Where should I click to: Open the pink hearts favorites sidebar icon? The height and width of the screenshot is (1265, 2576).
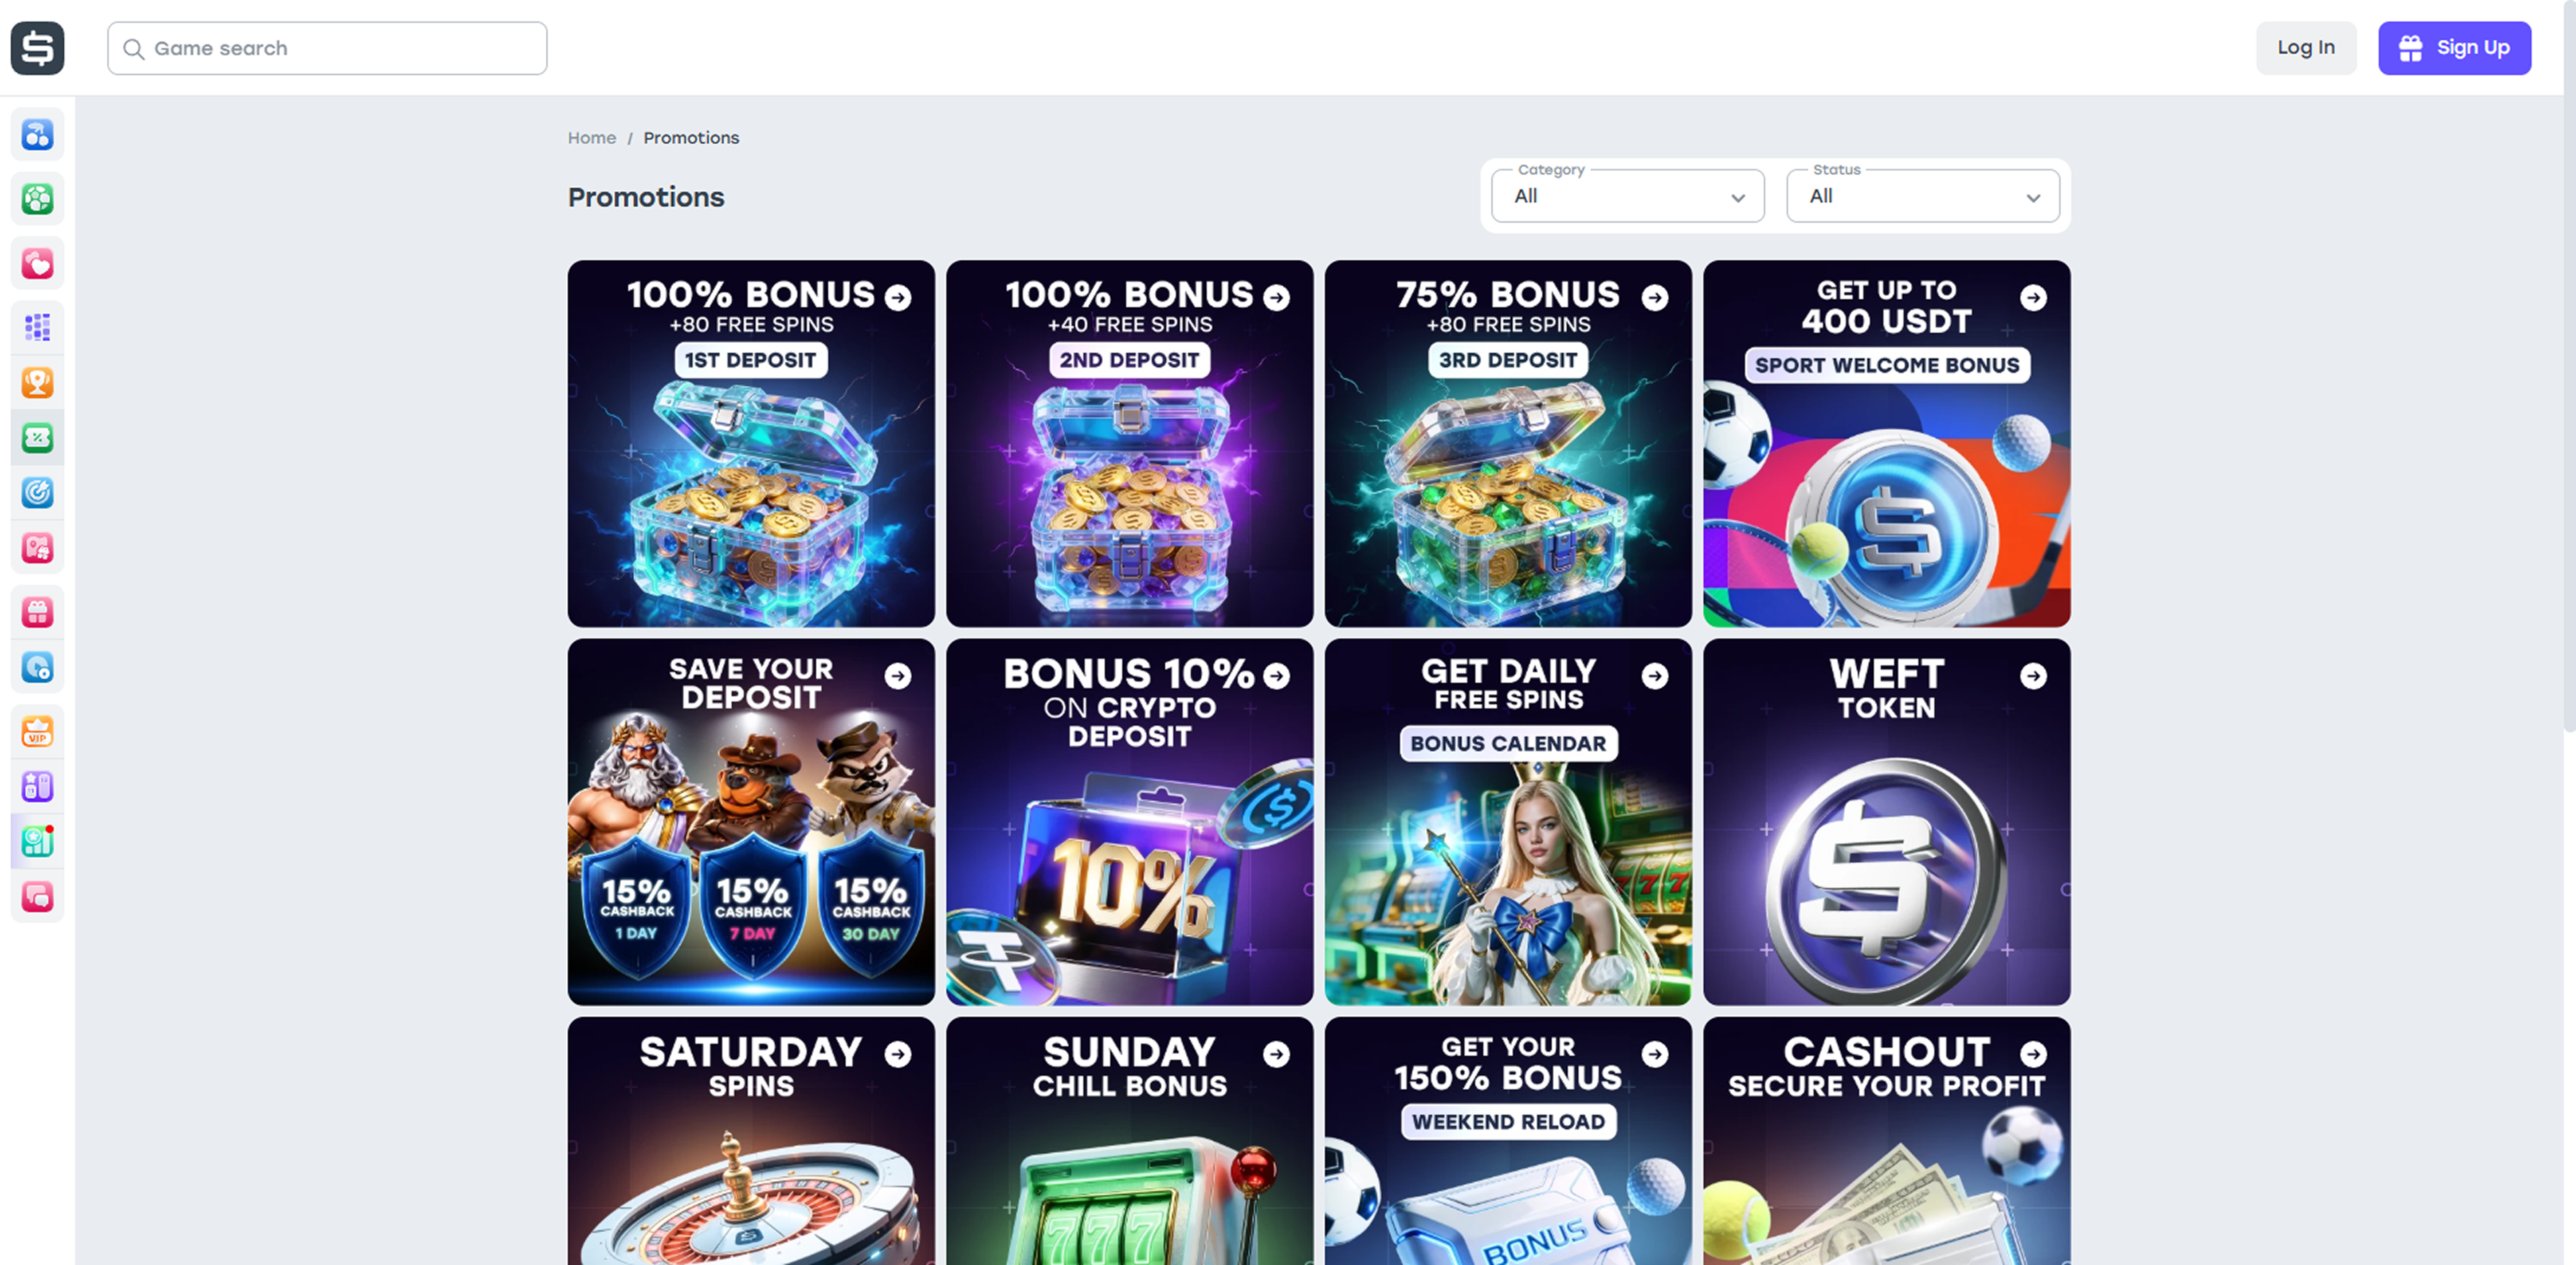tap(37, 264)
